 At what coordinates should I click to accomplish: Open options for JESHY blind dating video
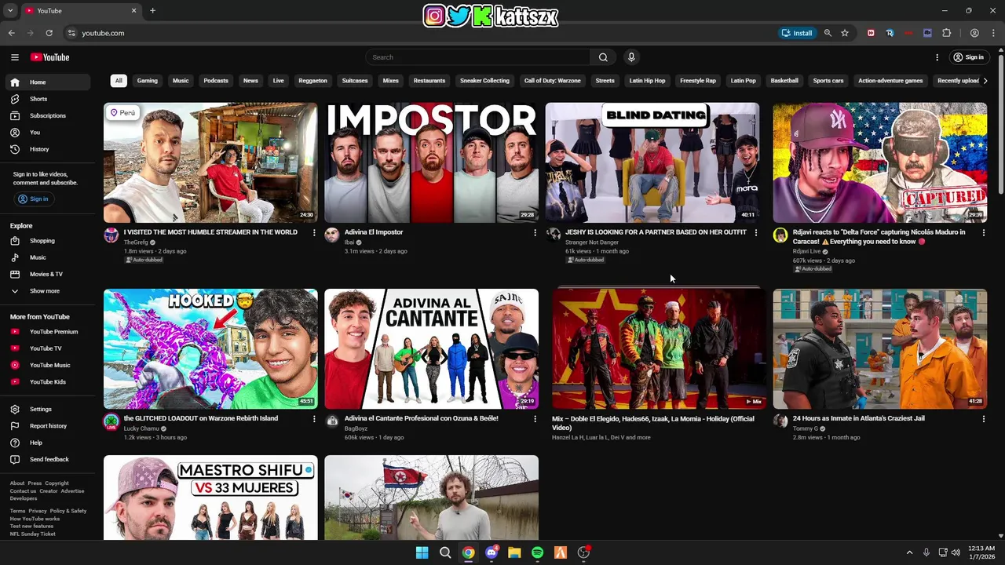tap(756, 232)
